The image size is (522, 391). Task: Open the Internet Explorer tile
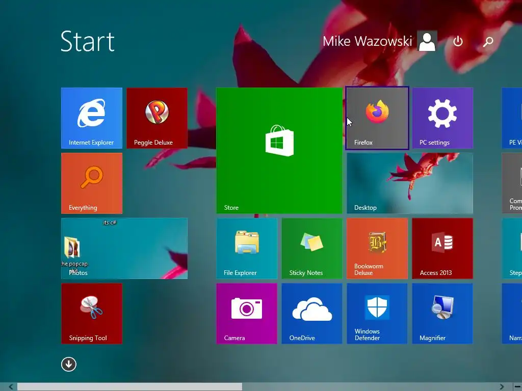tap(92, 118)
